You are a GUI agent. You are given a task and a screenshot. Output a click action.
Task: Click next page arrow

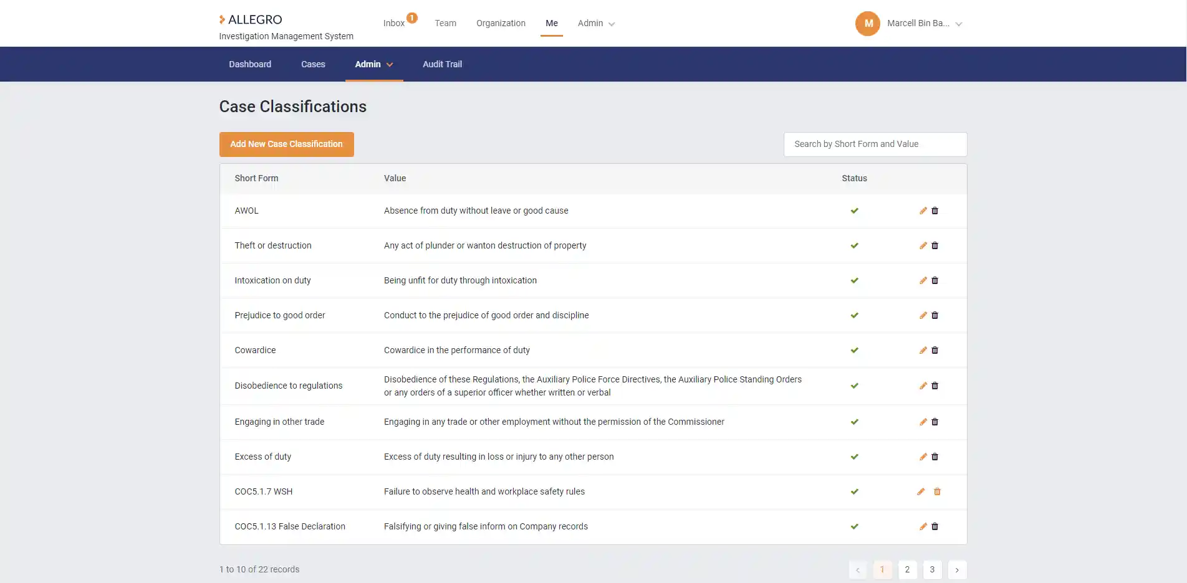coord(957,569)
